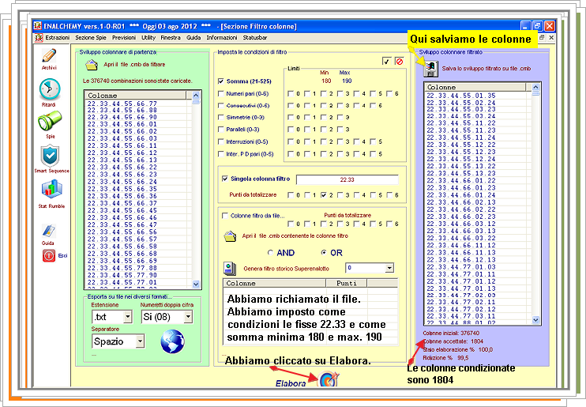
Task: Click the Elabora label
Action: click(x=291, y=383)
